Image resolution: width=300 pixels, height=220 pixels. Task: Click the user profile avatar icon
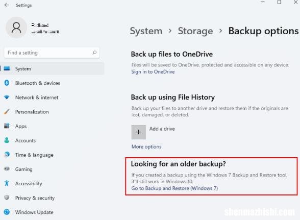pyautogui.click(x=16, y=28)
